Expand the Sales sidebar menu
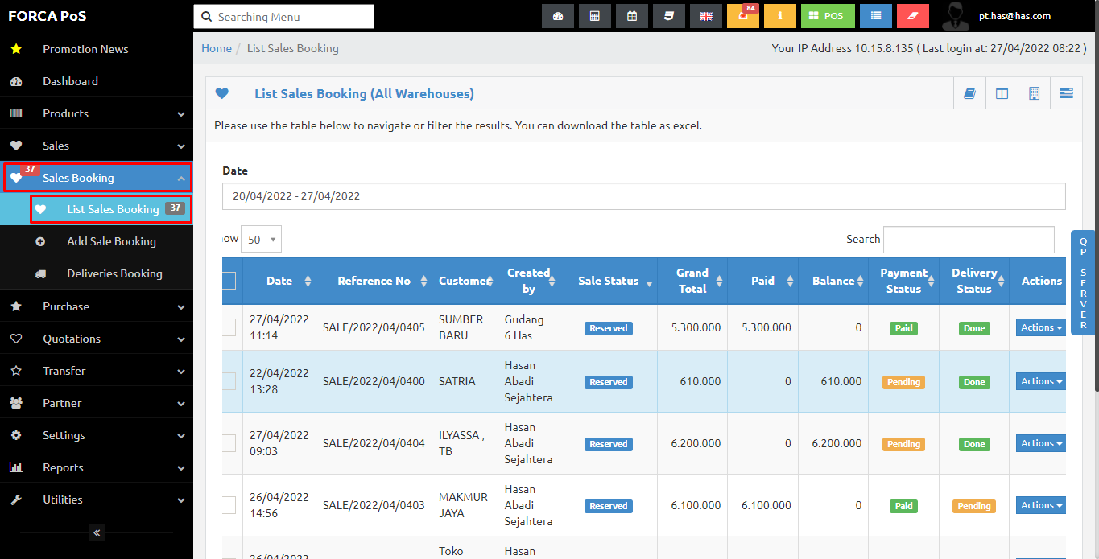The height and width of the screenshot is (559, 1099). click(x=97, y=146)
